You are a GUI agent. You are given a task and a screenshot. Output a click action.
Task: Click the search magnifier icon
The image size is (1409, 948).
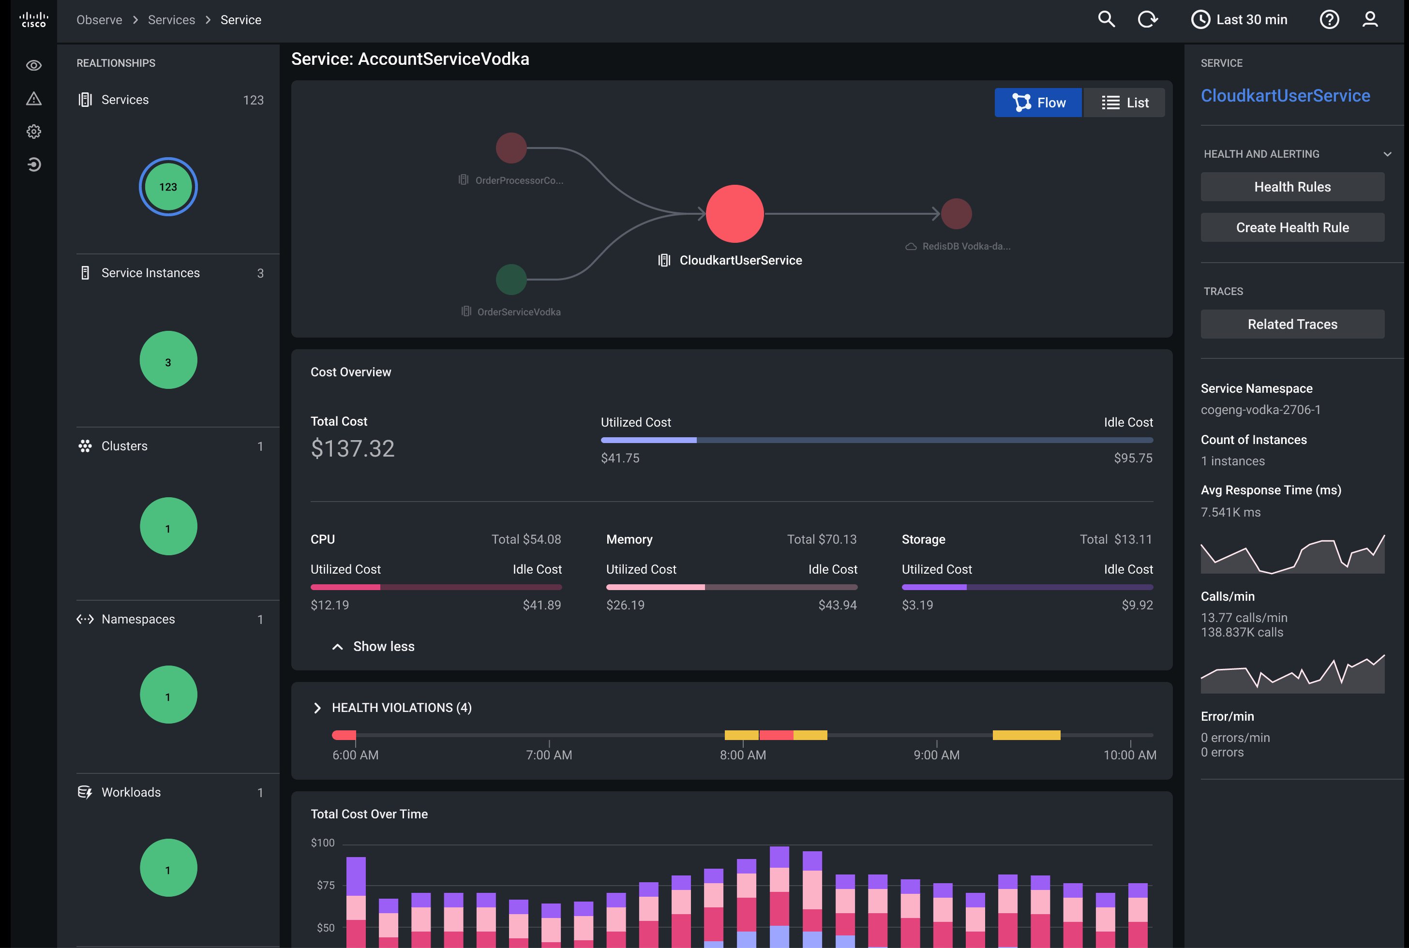[1106, 19]
